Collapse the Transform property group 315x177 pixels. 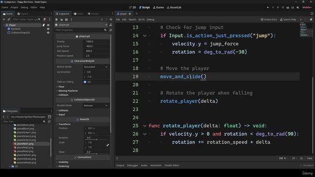(x=64, y=124)
